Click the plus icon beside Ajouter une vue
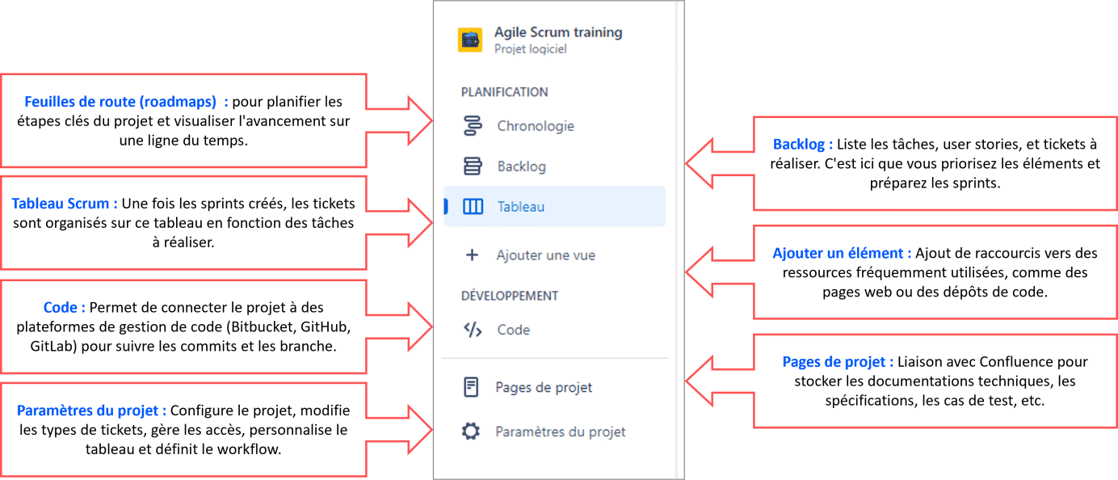This screenshot has height=480, width=1118. (473, 255)
